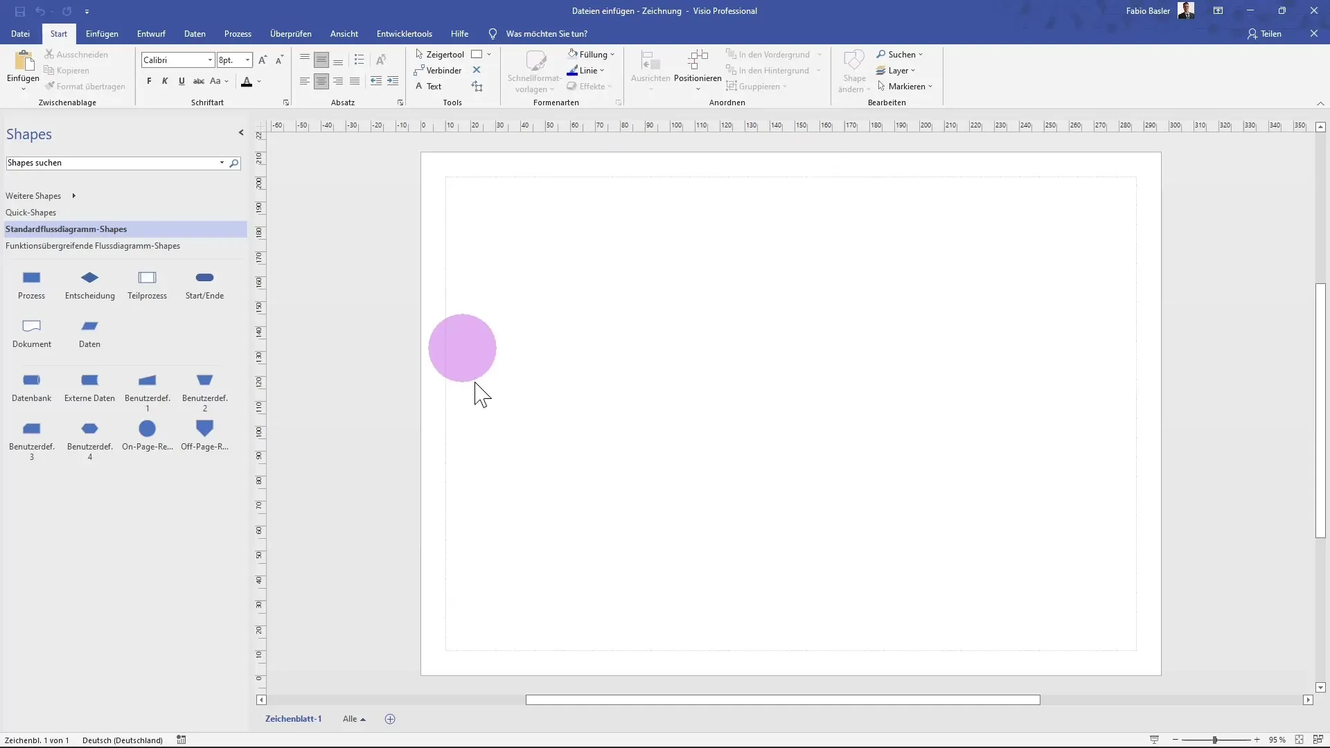Toggle bold formatting F

pyautogui.click(x=149, y=81)
